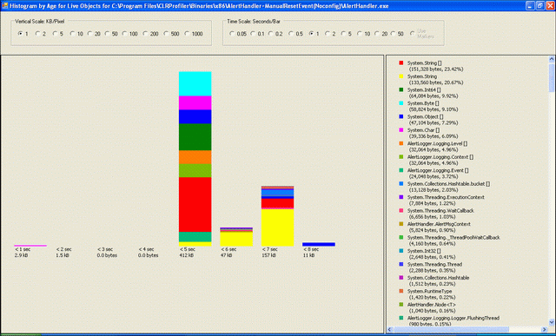This screenshot has width=556, height=336.
Task: Click the cyan System.Byte [] legend swatch
Action: pos(401,103)
